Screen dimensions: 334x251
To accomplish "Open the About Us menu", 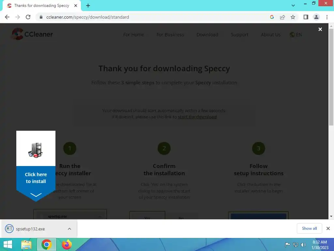I will point(270,35).
